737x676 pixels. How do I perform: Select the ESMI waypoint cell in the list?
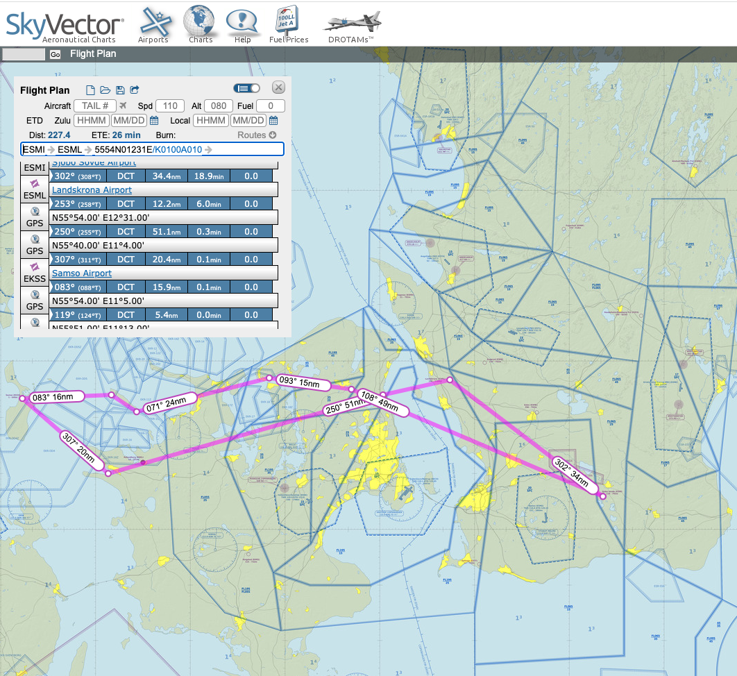click(35, 168)
